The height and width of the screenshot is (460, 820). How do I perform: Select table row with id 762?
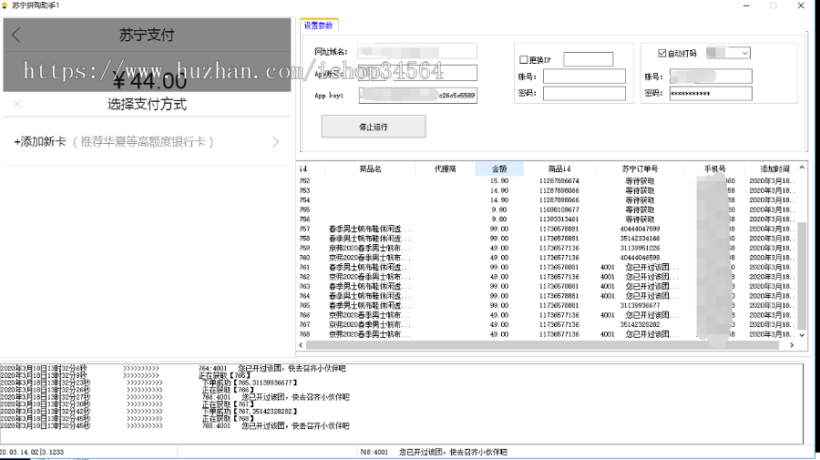coord(547,277)
